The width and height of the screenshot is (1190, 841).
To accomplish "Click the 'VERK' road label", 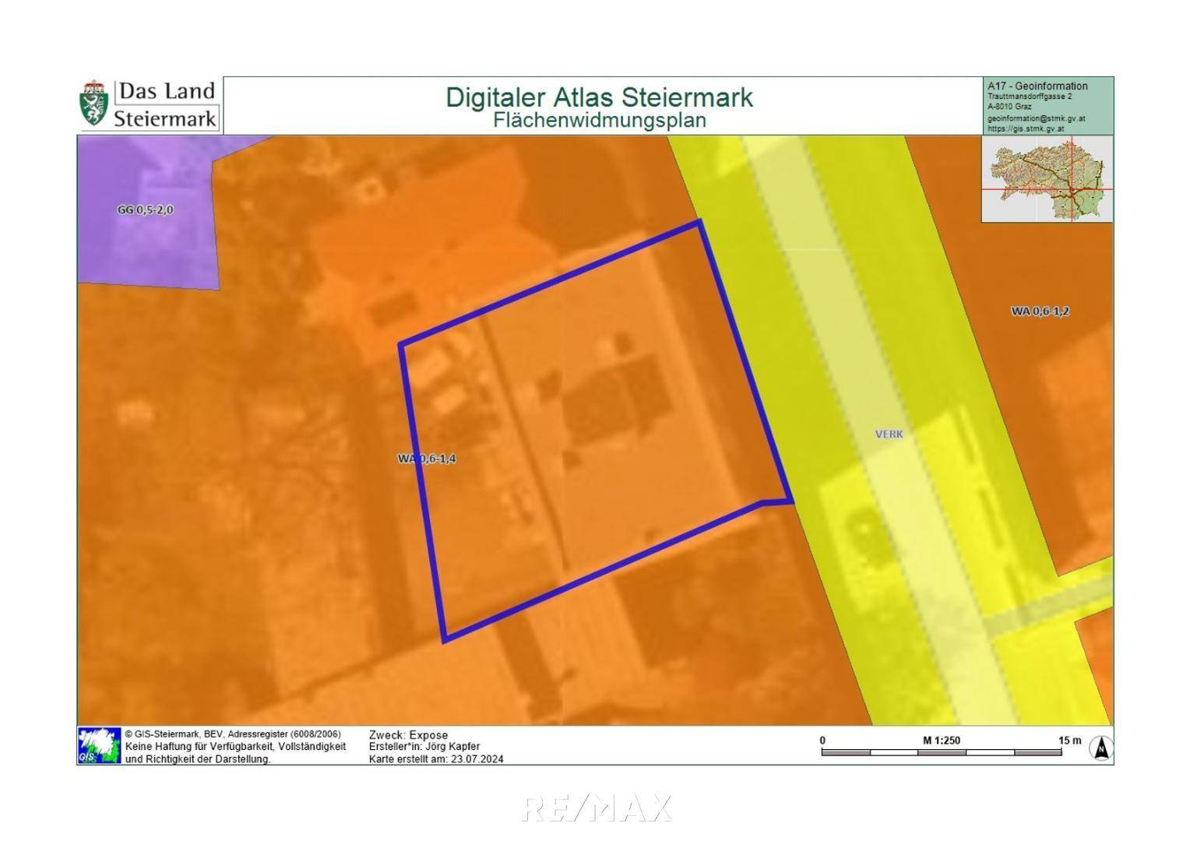I will pyautogui.click(x=889, y=434).
